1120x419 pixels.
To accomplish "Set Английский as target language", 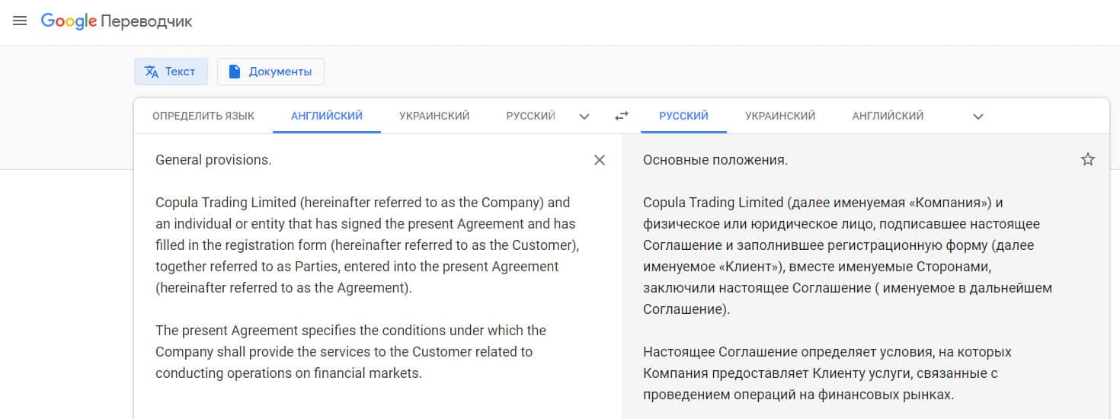I will [x=888, y=117].
